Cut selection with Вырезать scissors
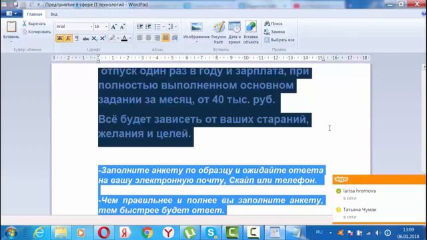 point(34,24)
